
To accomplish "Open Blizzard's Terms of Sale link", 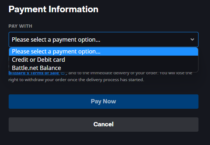I will [x=34, y=73].
